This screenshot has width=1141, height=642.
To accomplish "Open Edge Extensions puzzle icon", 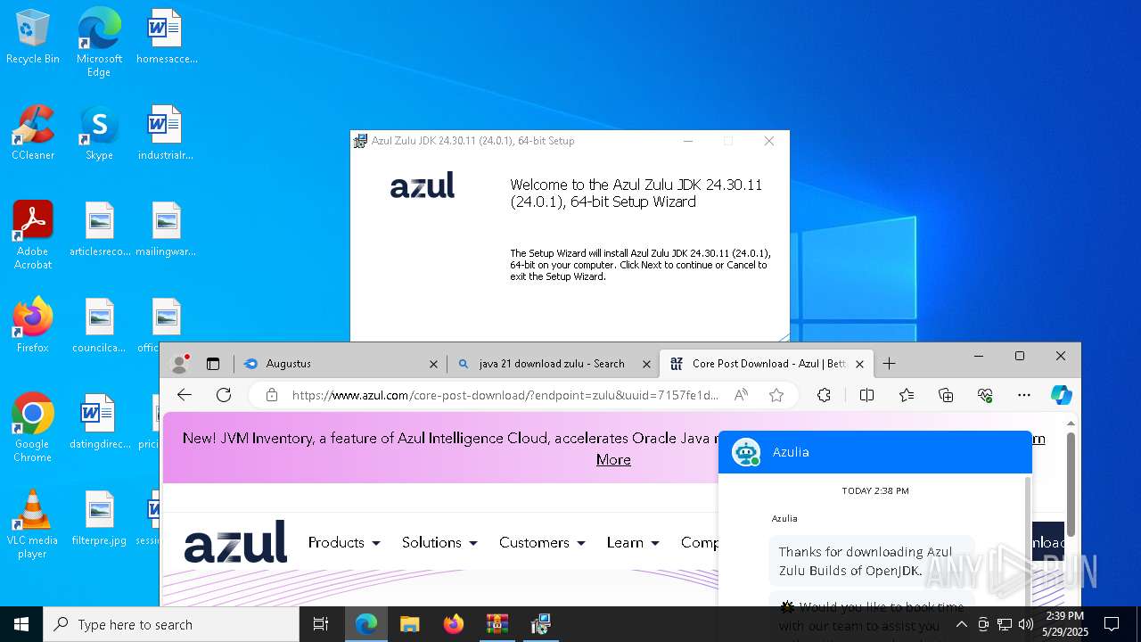I will 824,395.
